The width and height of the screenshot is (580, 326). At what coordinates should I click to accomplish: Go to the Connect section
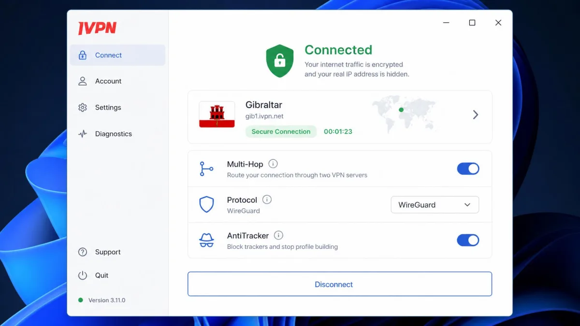117,55
